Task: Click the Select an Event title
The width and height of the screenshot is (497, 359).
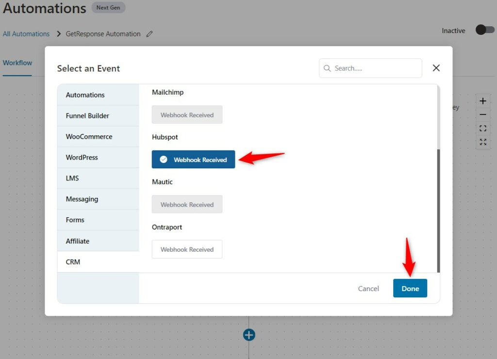Action: coord(88,68)
